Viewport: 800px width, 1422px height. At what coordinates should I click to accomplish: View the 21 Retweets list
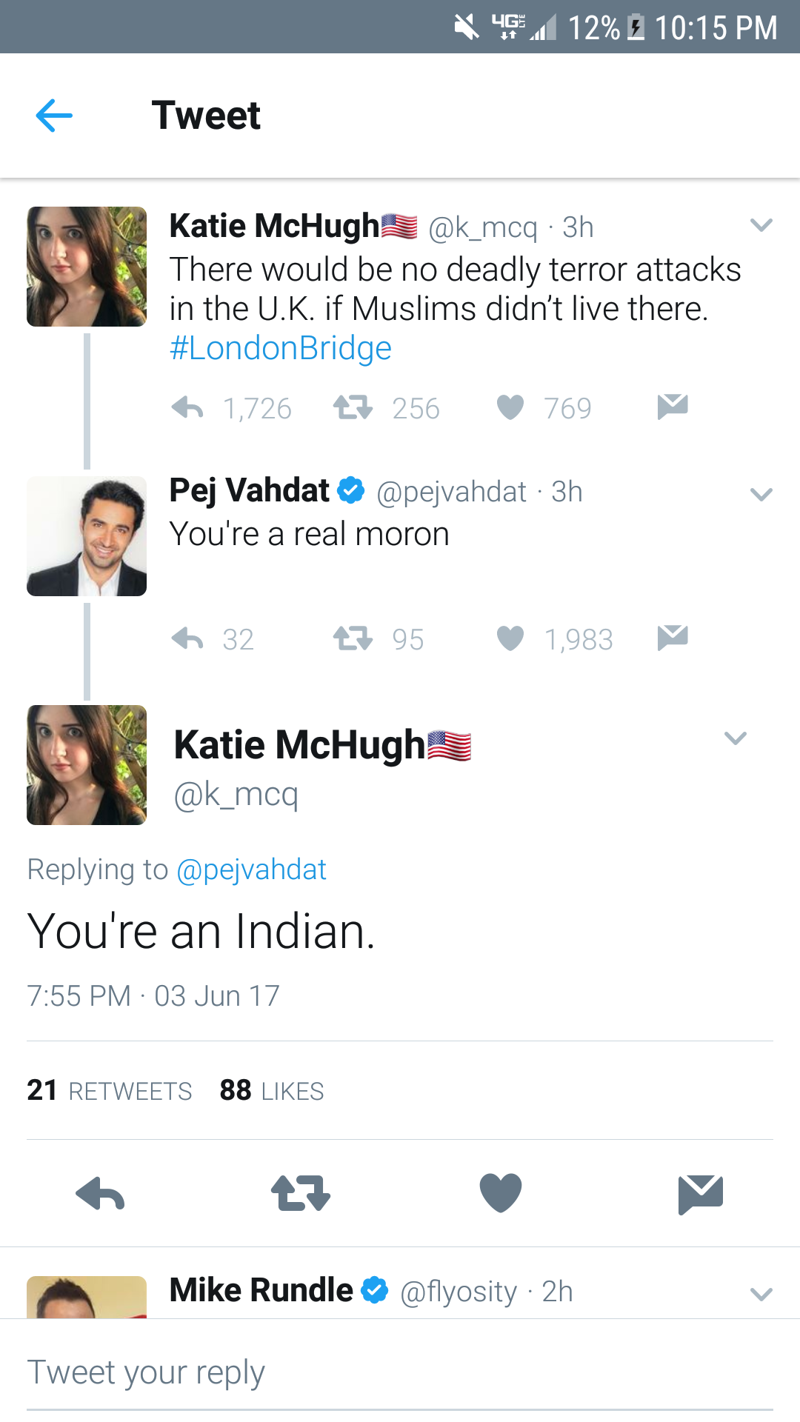tap(110, 1091)
